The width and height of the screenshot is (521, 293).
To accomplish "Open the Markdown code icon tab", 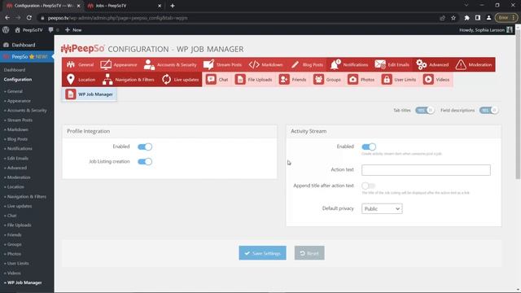I will pyautogui.click(x=254, y=64).
